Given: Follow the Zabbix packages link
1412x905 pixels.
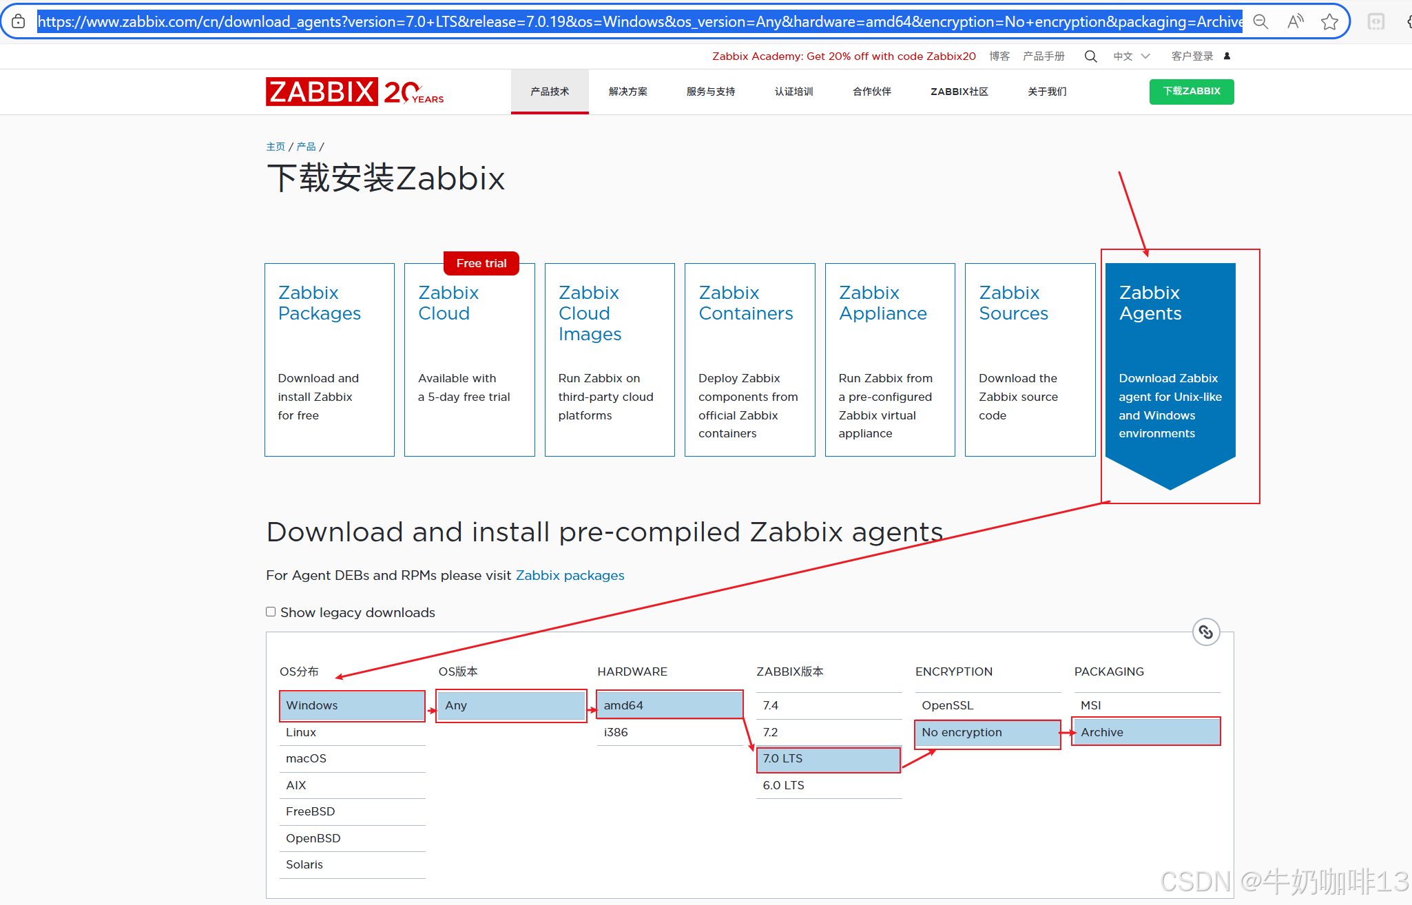Looking at the screenshot, I should 570,575.
